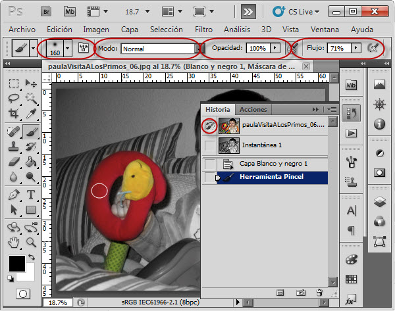The height and width of the screenshot is (311, 395).
Task: Open the brush preset picker dropdown
Action: [67, 48]
